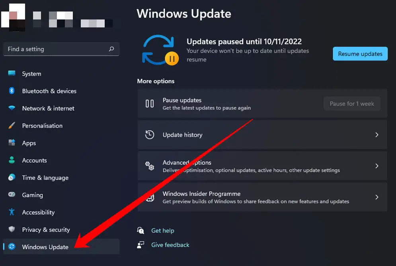The width and height of the screenshot is (396, 266).
Task: Click the Give feedback person icon
Action: [x=140, y=245]
